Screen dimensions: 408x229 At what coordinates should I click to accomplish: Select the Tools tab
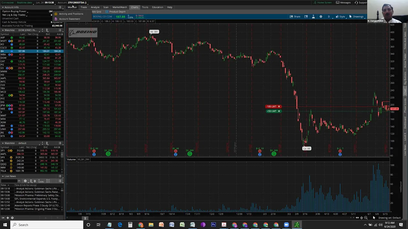(x=145, y=7)
